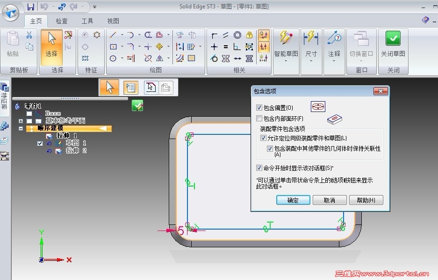Click 取消 in the 包含选项 dialog

[x=330, y=200]
